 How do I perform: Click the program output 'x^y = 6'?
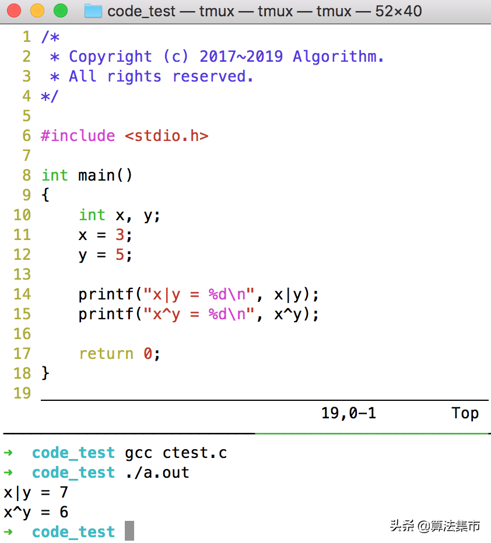click(x=36, y=512)
